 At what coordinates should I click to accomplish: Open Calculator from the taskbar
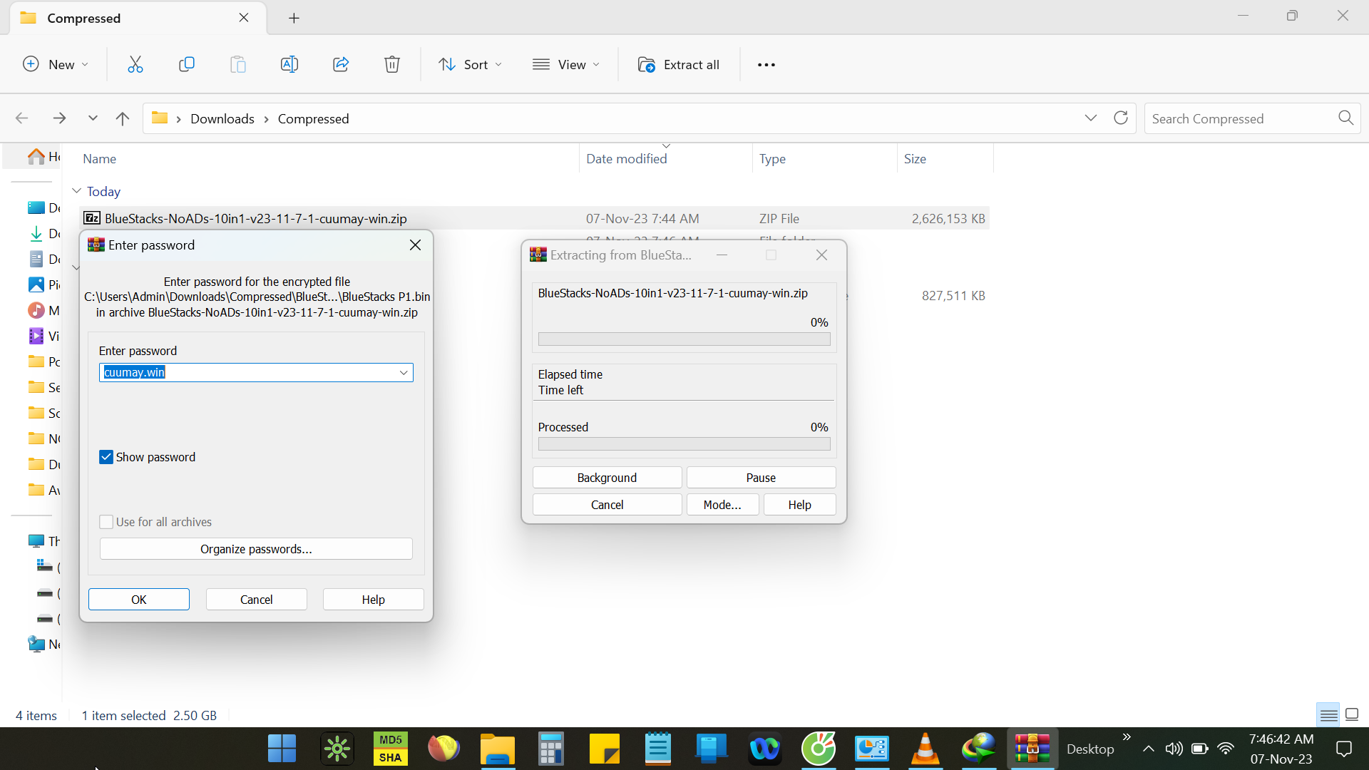click(x=551, y=749)
